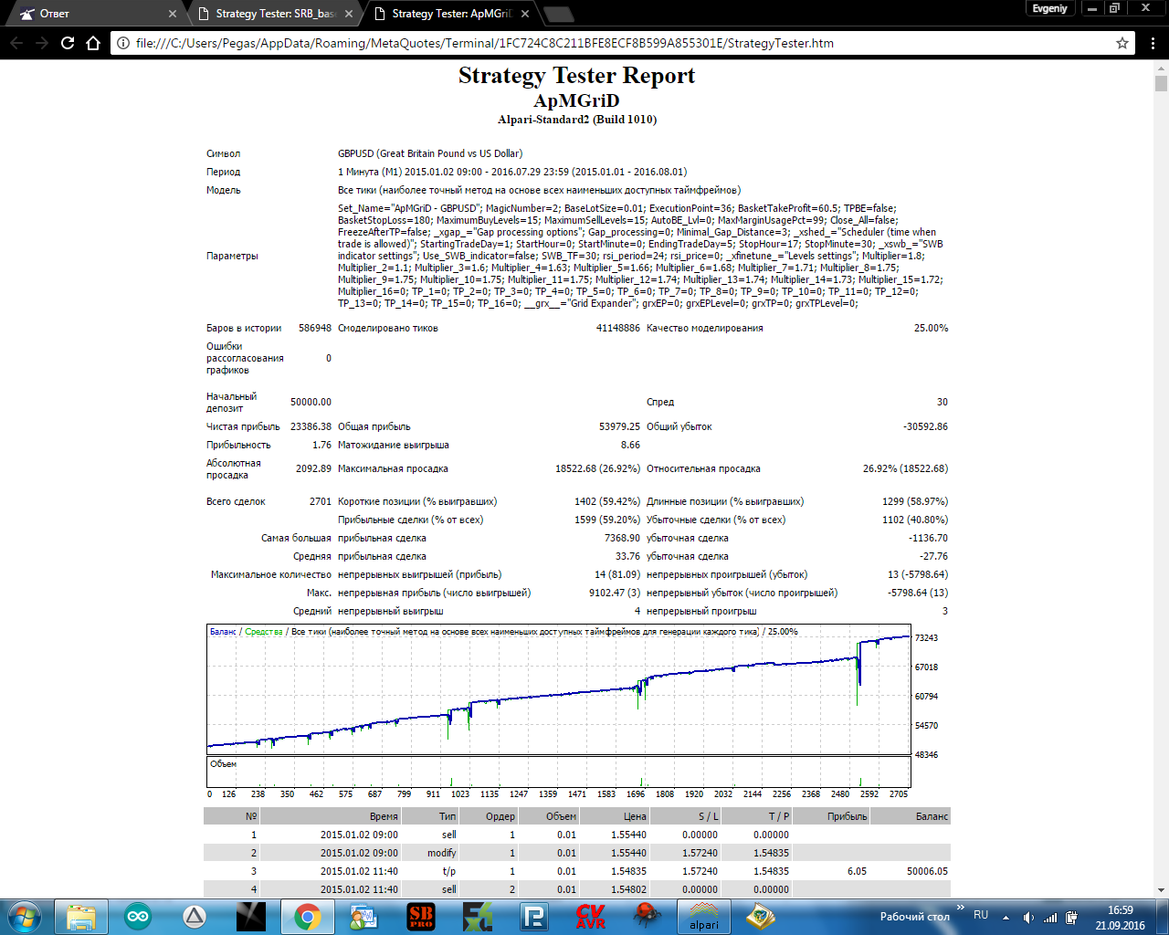Open the white triangle app on taskbar
Viewport: 1169px width, 935px height.
click(194, 916)
